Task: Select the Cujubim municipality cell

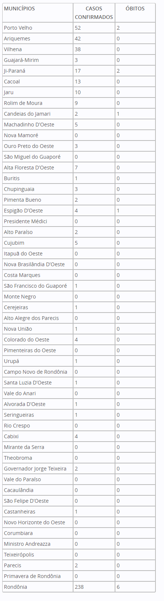Action: [38, 243]
